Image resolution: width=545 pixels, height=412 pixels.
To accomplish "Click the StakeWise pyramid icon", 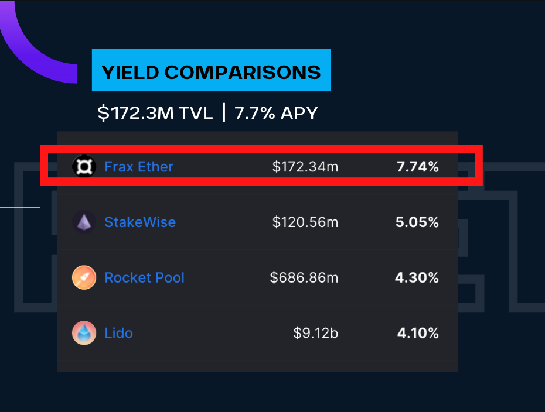I will 83,222.
